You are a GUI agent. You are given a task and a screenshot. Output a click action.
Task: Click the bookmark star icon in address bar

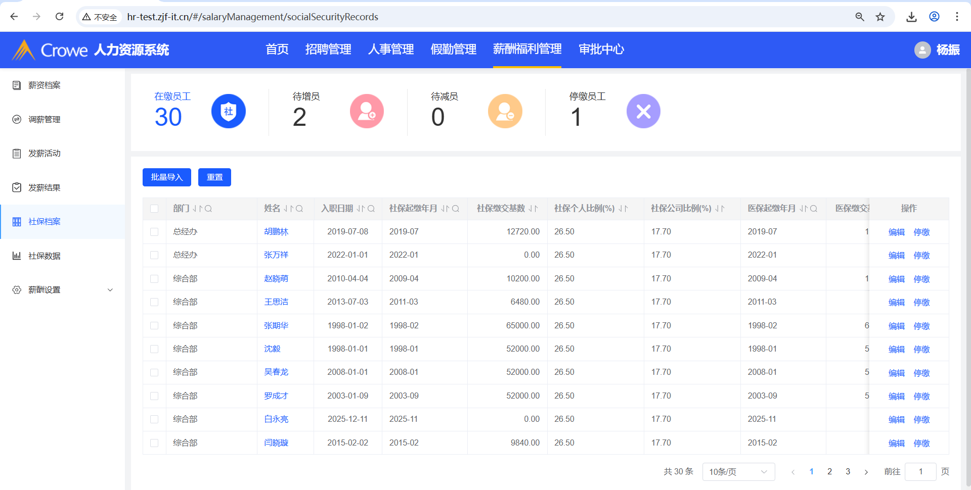(880, 17)
